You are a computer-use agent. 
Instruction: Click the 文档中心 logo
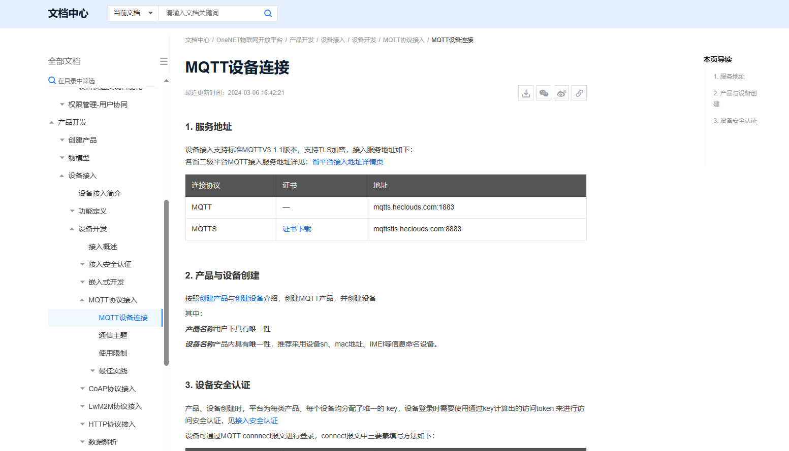click(68, 13)
